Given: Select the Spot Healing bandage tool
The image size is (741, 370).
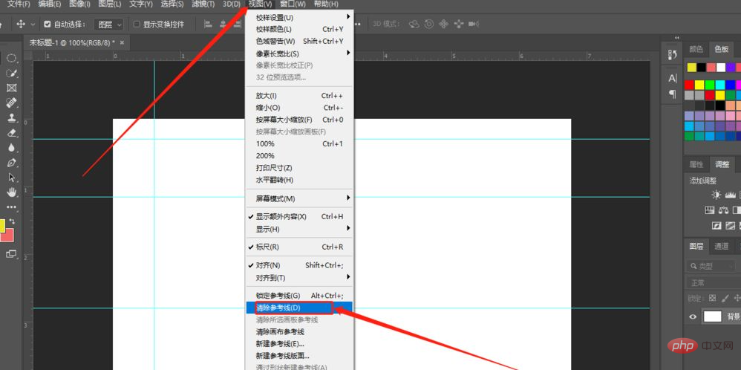Looking at the screenshot, I should [11, 103].
